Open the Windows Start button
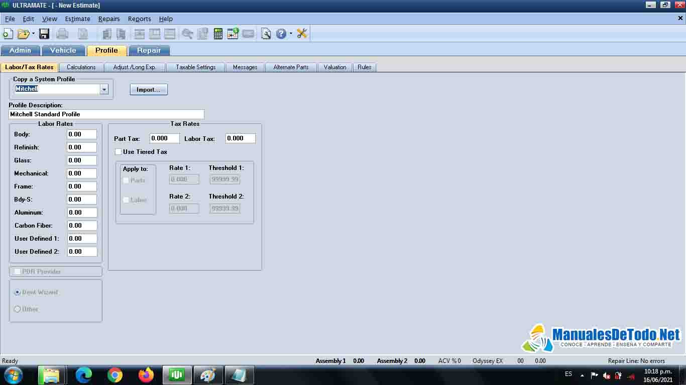686x385 pixels. tap(13, 375)
